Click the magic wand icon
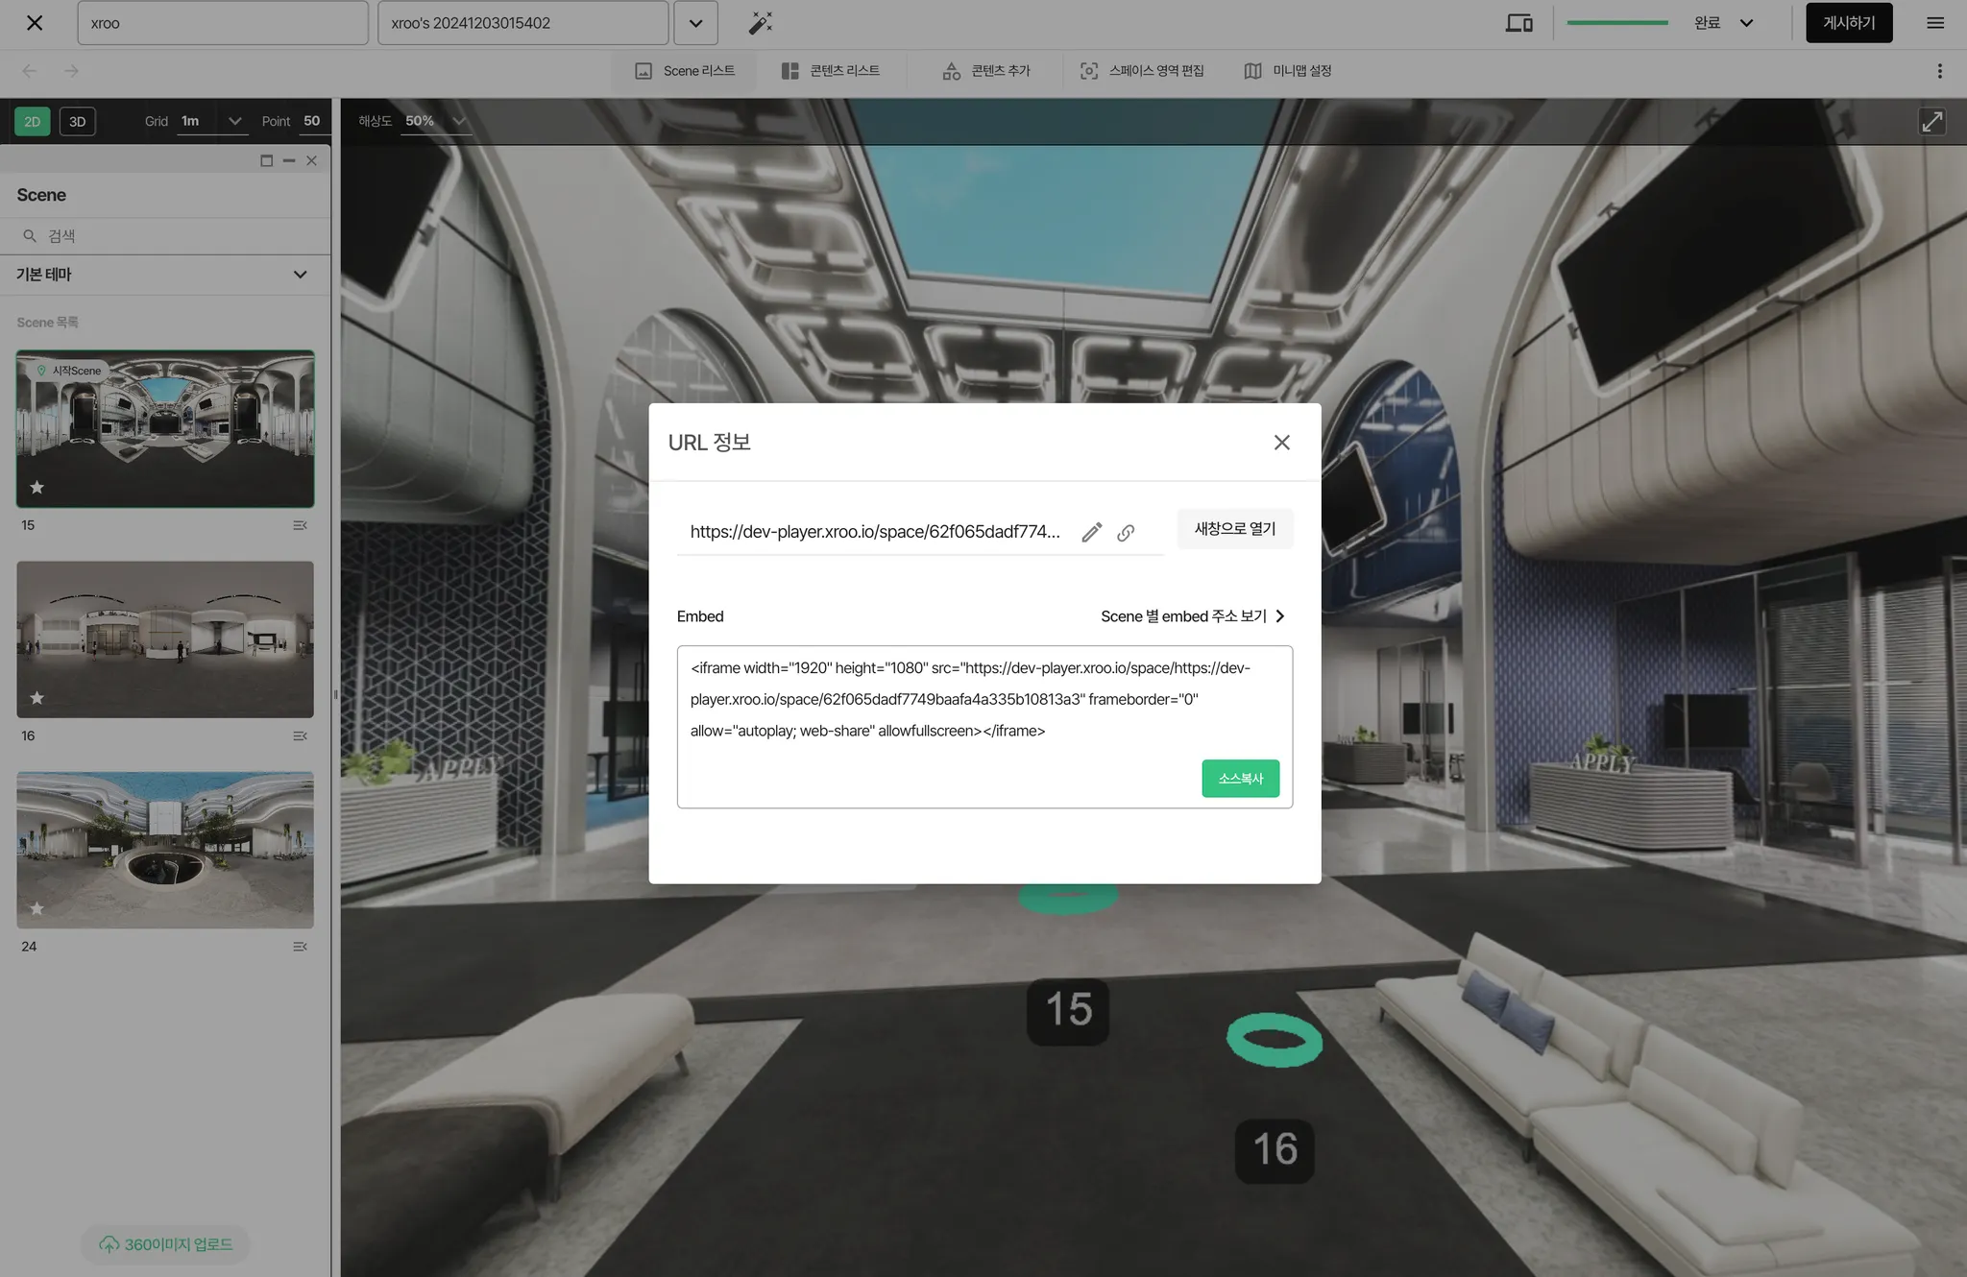Viewport: 1967px width, 1277px height. pyautogui.click(x=761, y=23)
